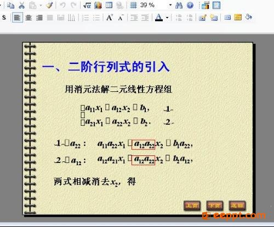The image size is (274, 227).
Task: Insert an equation with square-root icon
Action: click(87, 5)
